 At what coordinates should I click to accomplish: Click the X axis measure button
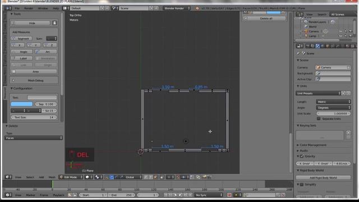17,45
